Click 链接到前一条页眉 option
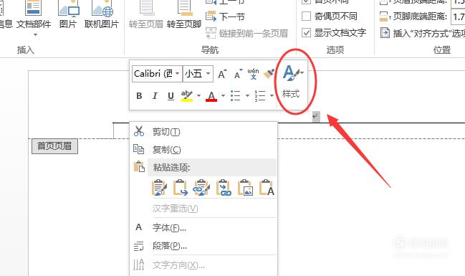Viewport: 465px width, 276px height. pyautogui.click(x=246, y=33)
